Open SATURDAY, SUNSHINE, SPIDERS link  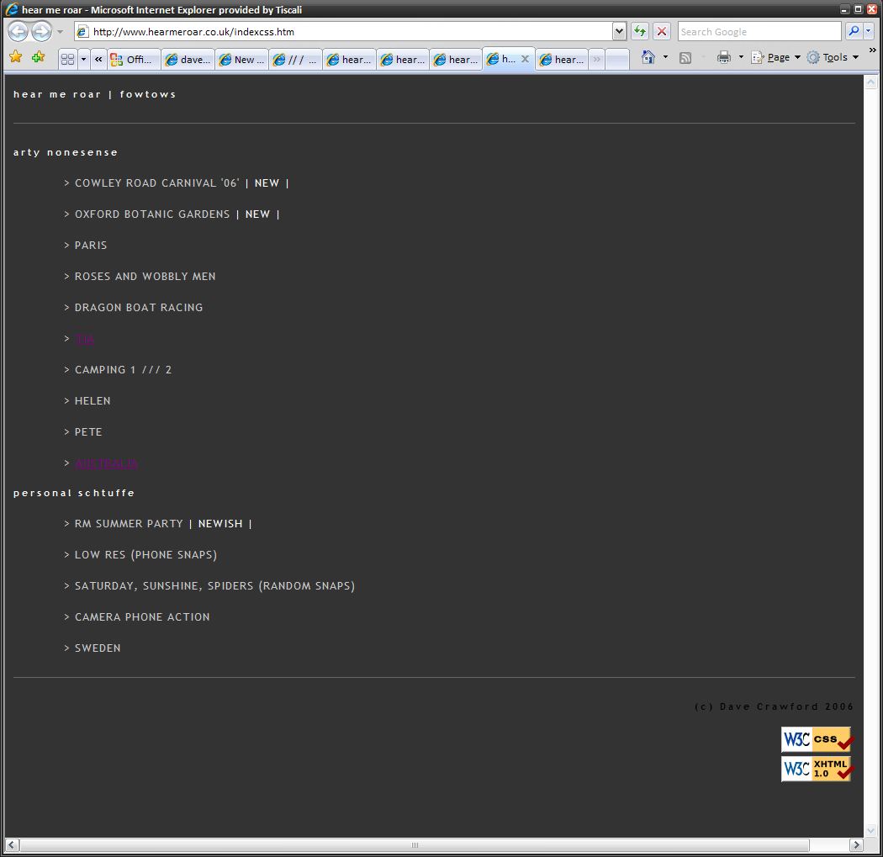click(214, 585)
